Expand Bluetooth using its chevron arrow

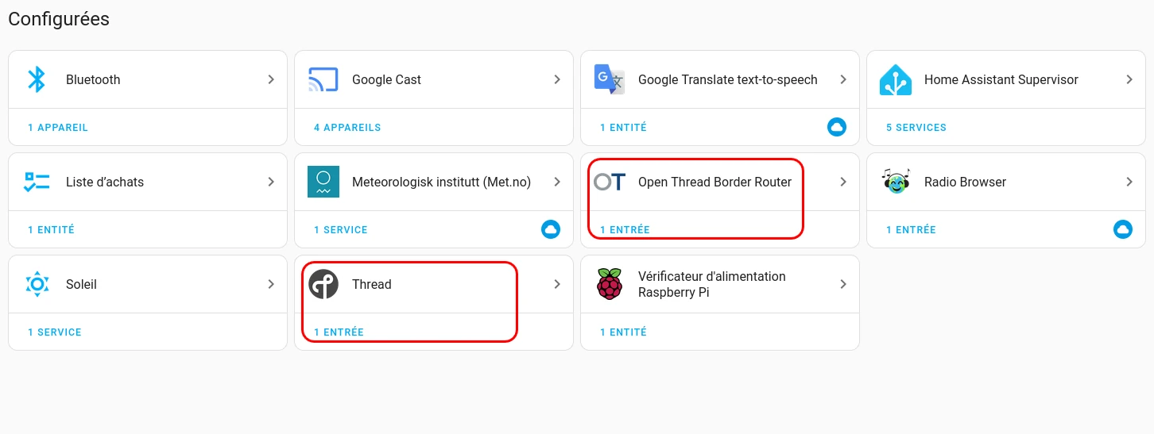[x=271, y=79]
